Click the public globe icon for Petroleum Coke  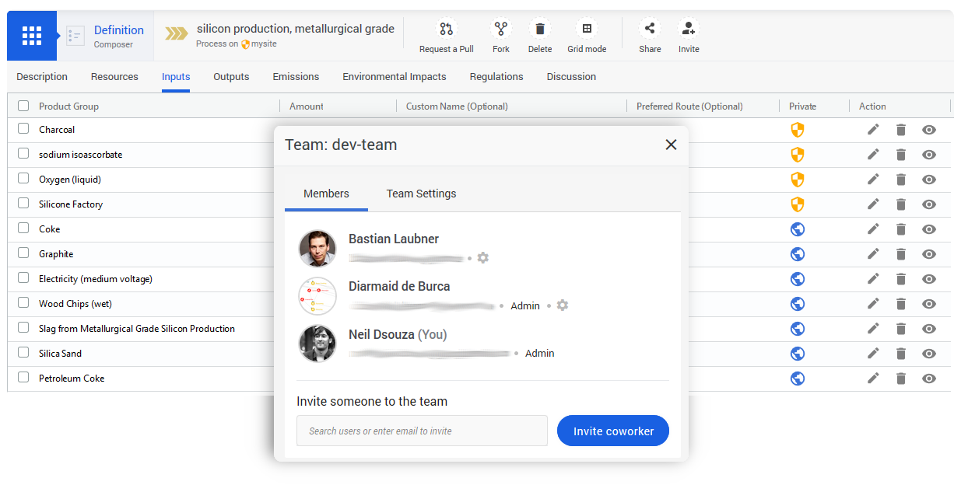[x=797, y=379]
